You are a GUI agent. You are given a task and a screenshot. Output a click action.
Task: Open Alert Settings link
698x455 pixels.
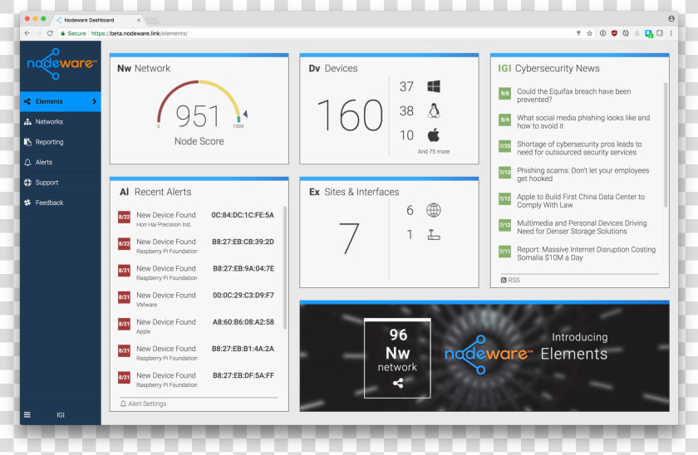point(143,404)
